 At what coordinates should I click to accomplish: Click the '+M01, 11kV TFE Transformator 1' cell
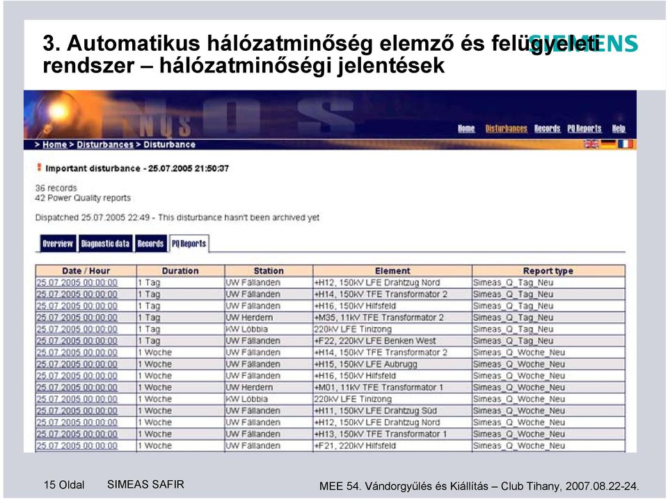coord(392,388)
